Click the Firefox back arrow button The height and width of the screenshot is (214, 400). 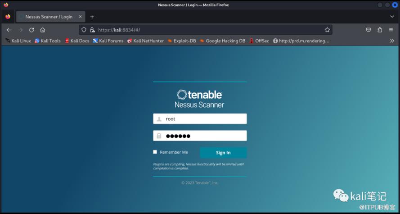coord(9,30)
